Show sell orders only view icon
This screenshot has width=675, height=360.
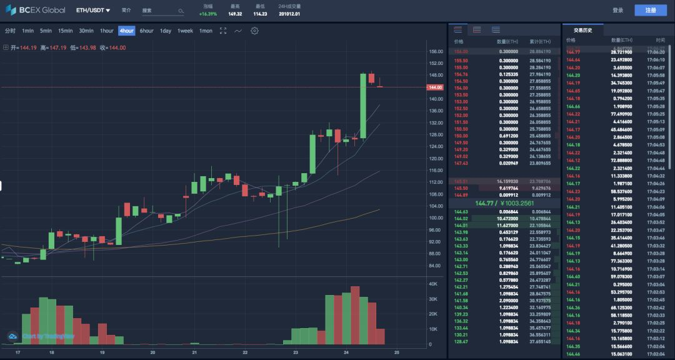477,30
